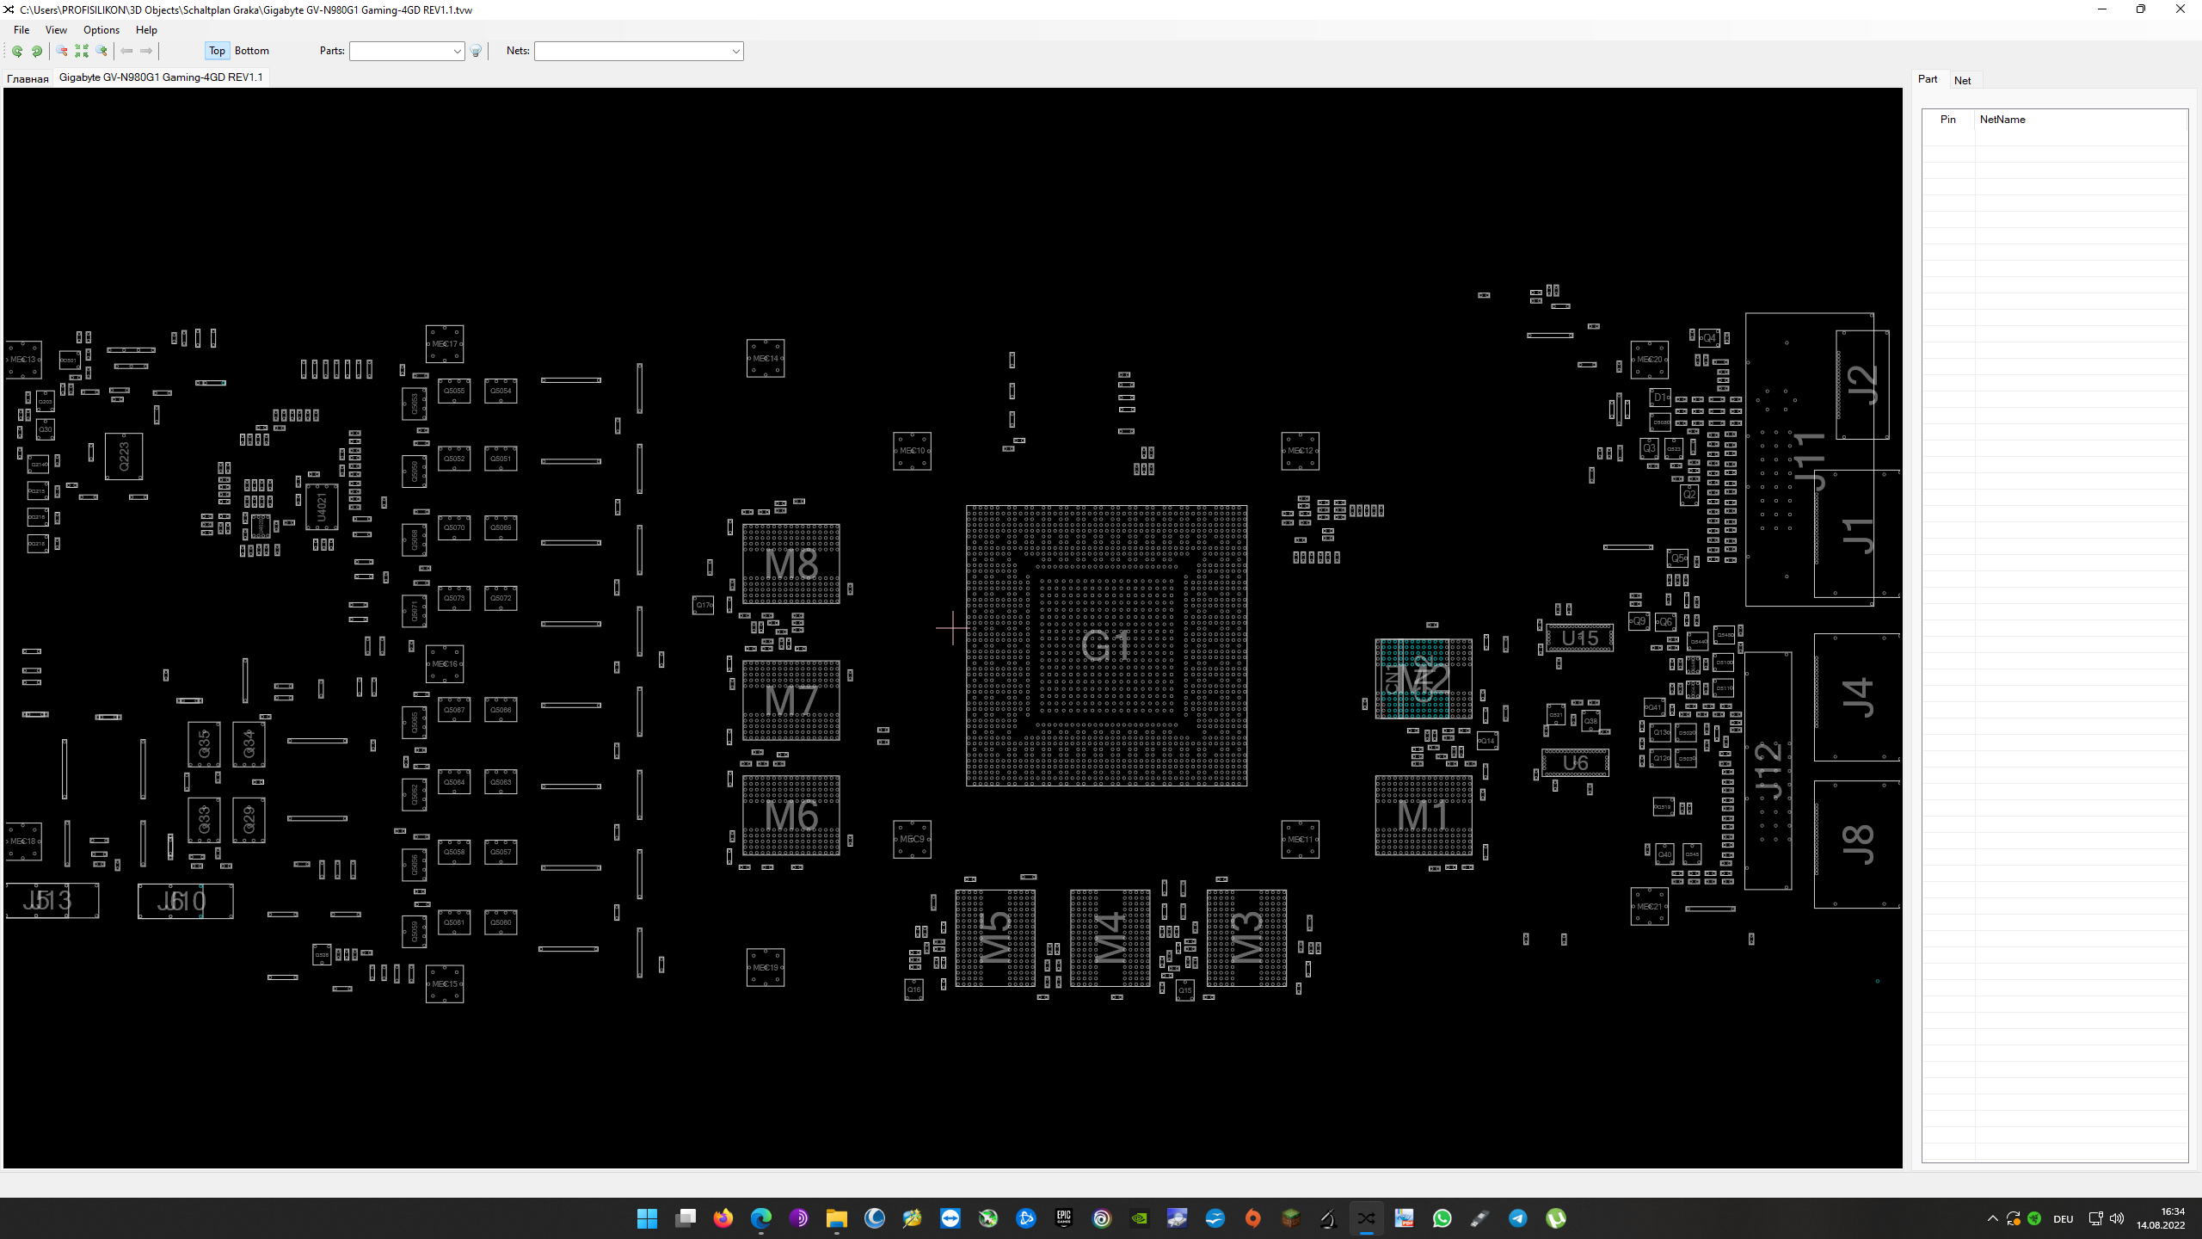Open NVIDIA app from taskbar
Viewport: 2202px width, 1239px height.
pos(1140,1218)
